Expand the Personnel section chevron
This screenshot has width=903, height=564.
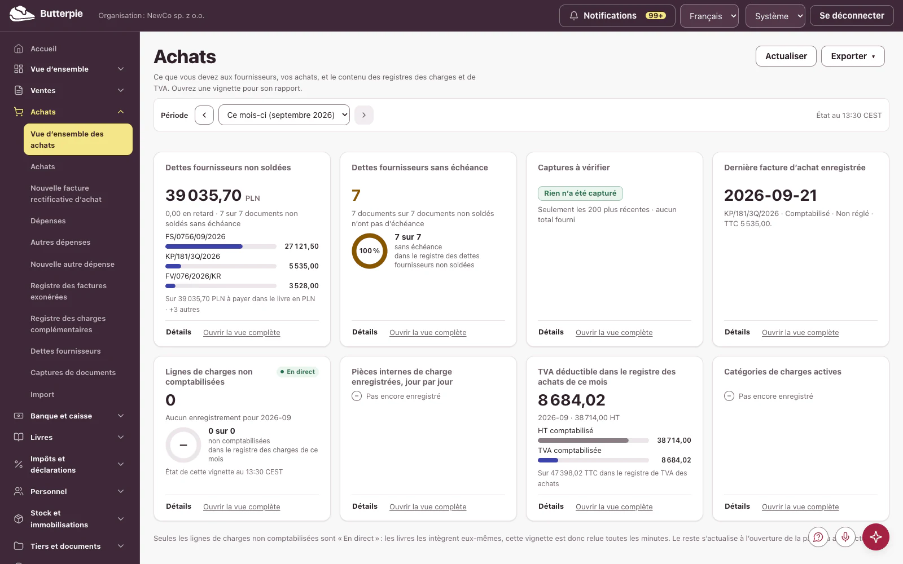point(121,491)
